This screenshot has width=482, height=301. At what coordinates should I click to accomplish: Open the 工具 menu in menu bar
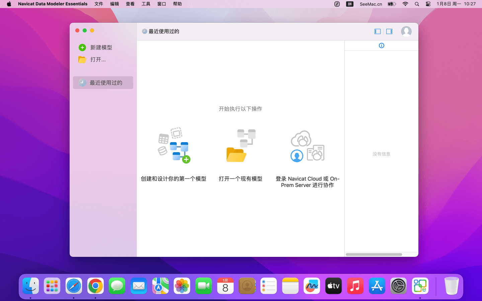146,4
